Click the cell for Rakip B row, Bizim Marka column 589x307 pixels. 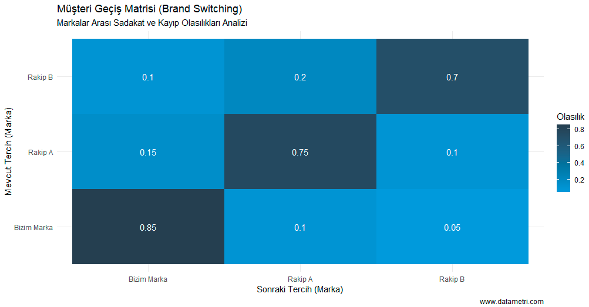(x=148, y=77)
